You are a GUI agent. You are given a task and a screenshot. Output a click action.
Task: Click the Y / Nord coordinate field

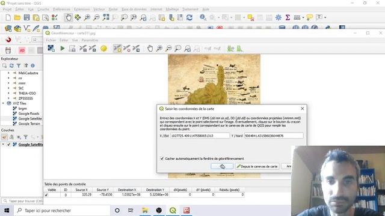pyautogui.click(x=274, y=136)
